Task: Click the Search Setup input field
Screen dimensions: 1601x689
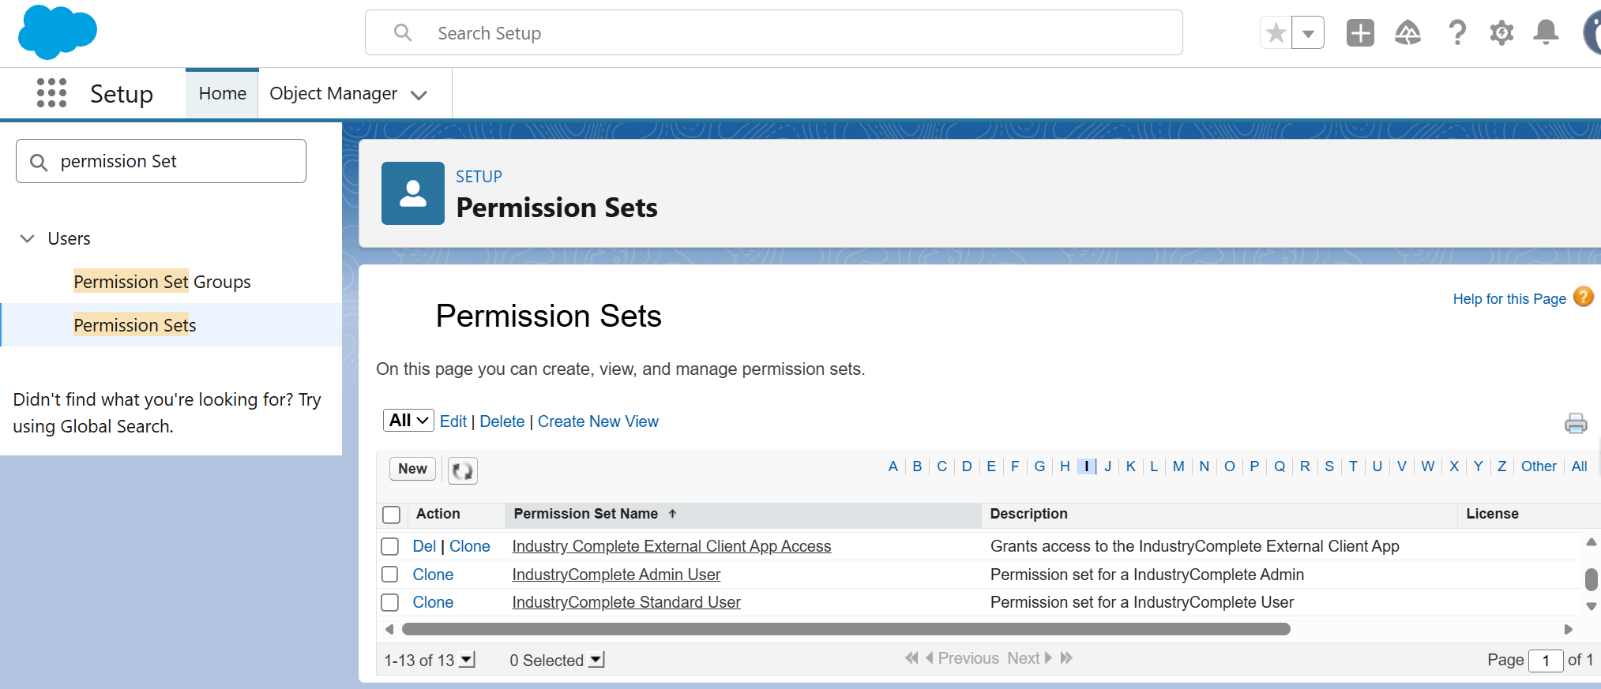Action: [x=773, y=32]
